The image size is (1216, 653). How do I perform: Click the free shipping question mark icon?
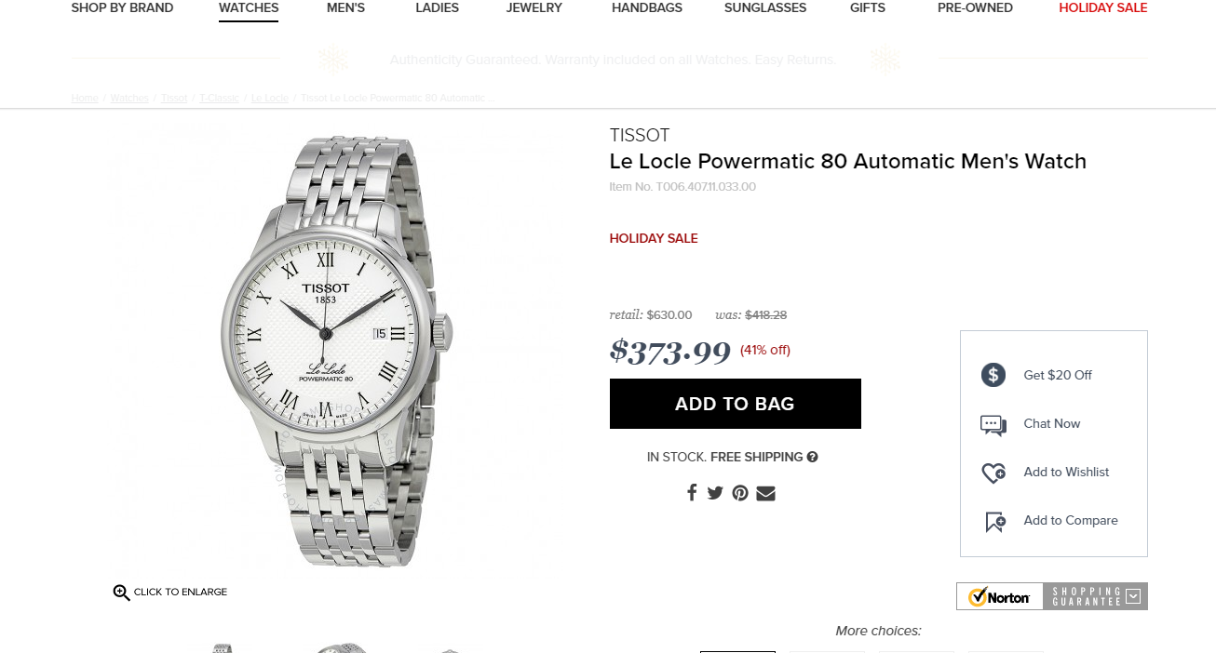813,457
